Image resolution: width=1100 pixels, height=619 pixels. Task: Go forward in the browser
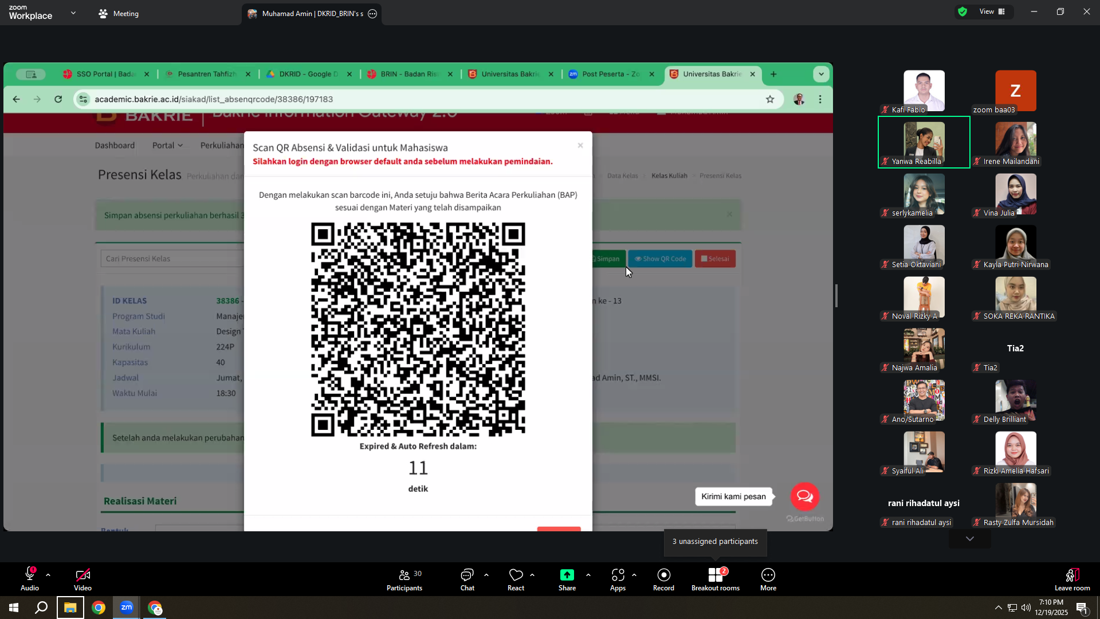pyautogui.click(x=37, y=99)
